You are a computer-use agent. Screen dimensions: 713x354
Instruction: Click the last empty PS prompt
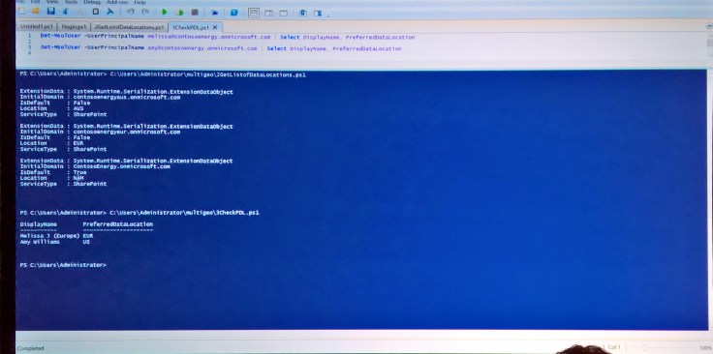point(63,265)
